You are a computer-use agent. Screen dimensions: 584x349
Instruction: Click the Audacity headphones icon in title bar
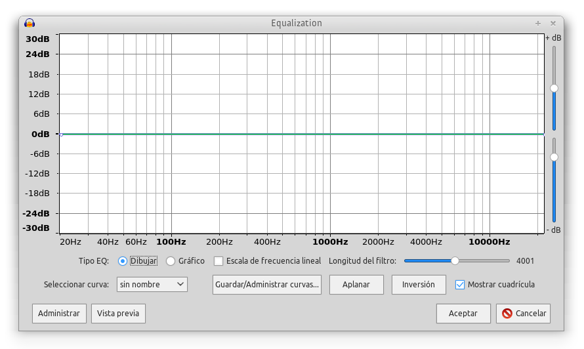30,23
